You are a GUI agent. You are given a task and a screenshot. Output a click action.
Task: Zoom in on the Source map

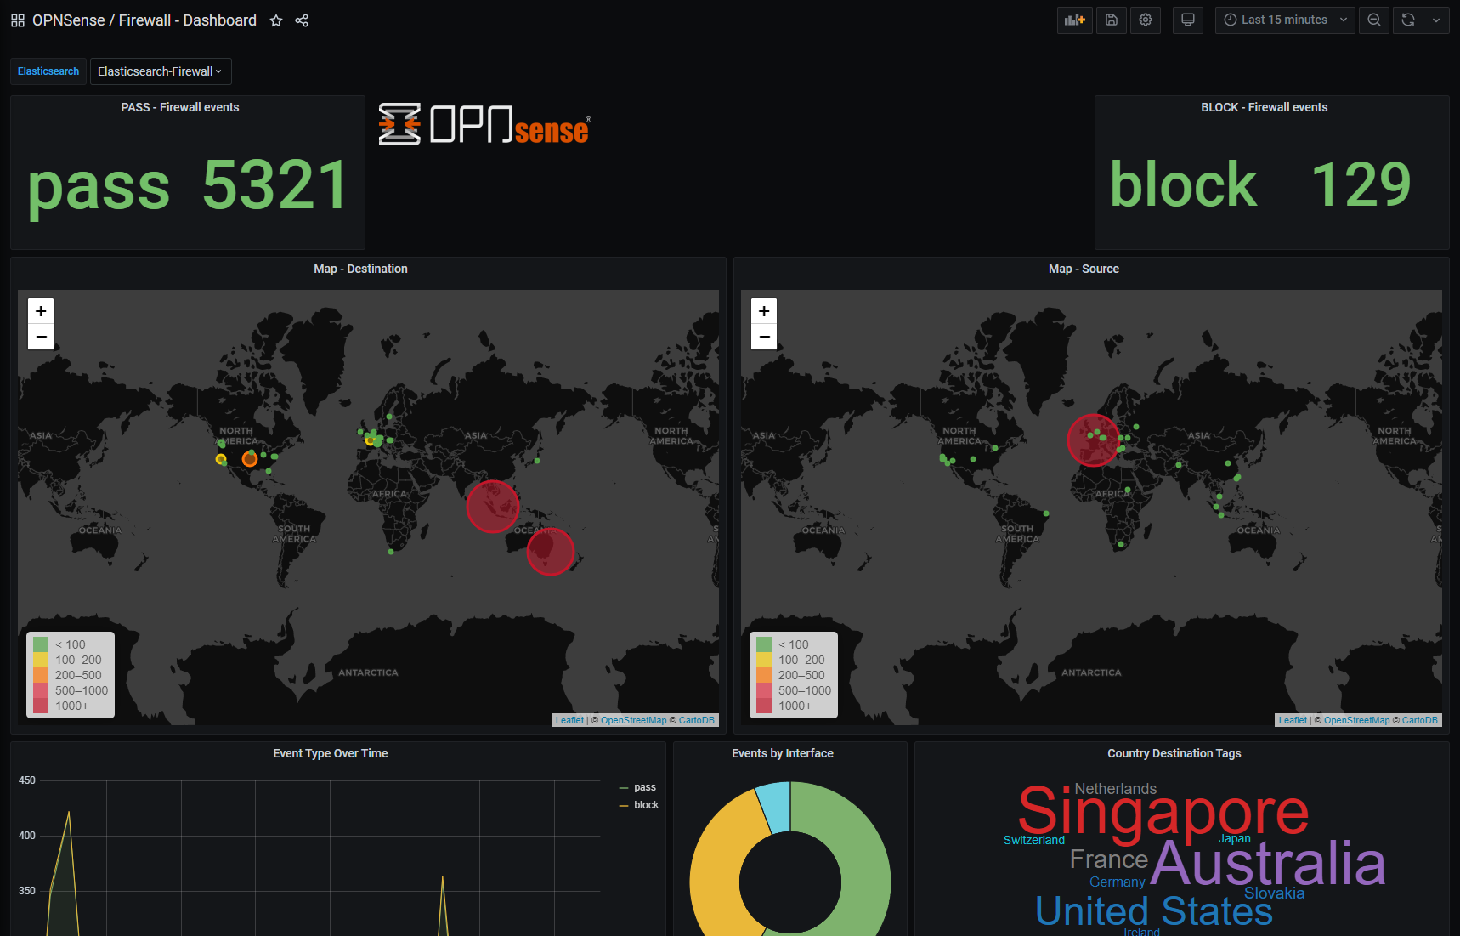(764, 311)
